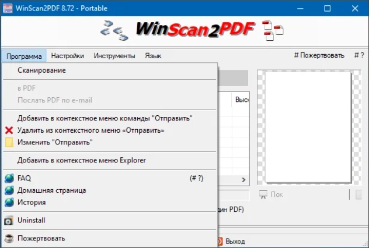Open the Программа menu

(x=24, y=56)
